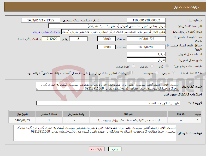The height and width of the screenshot is (156, 206).
Task: Click the resize handle of توضیحات خریدار textarea
Action: tap(15, 140)
